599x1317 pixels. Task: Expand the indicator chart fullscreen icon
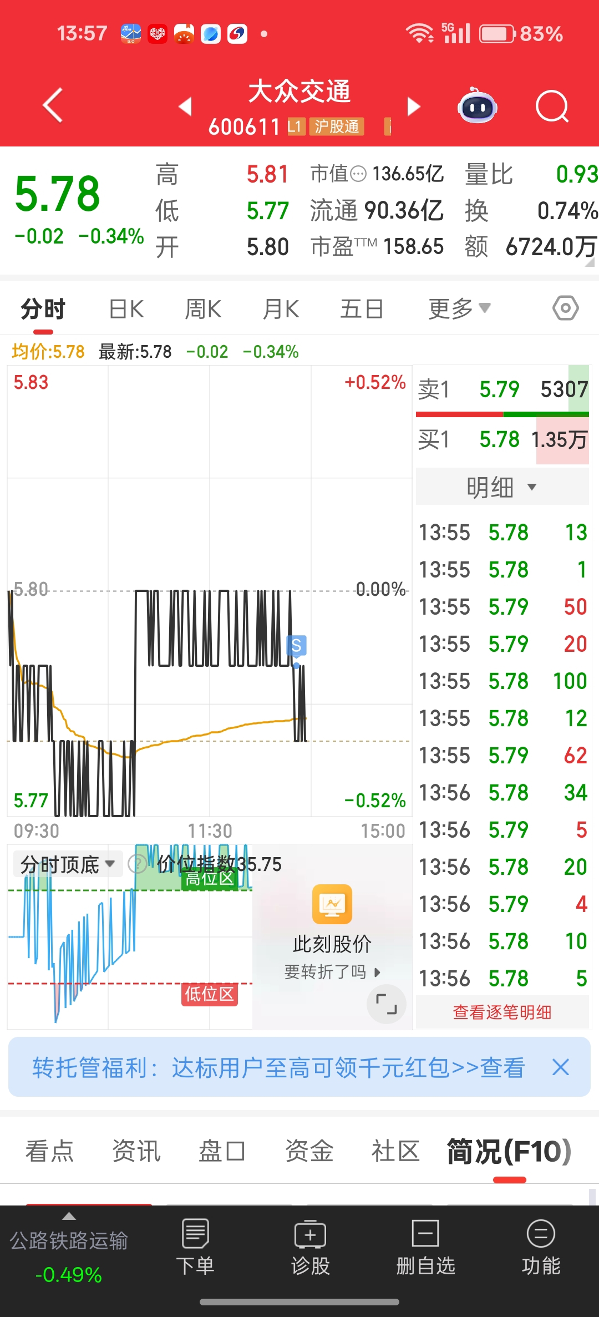coord(387,1004)
